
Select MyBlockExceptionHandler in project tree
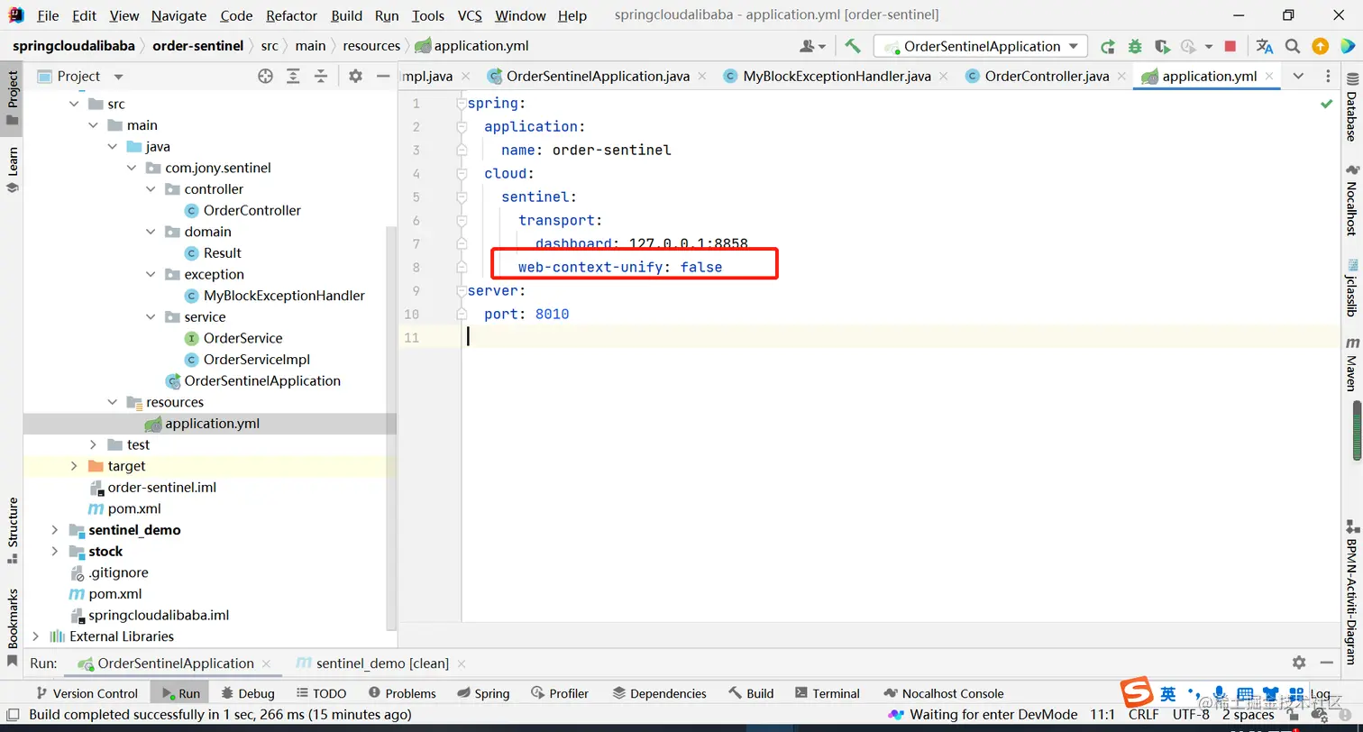(275, 296)
